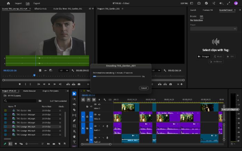Select TAS_Lounge_001.mp4 in project list
The height and width of the screenshot is (151, 242).
pos(33,126)
